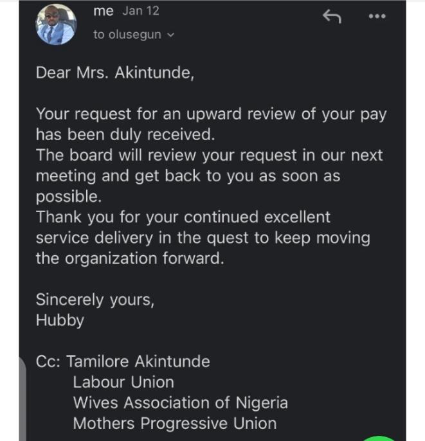The height and width of the screenshot is (441, 425).
Task: Tap "Mothers Progressive Union" text
Action: coord(175,423)
